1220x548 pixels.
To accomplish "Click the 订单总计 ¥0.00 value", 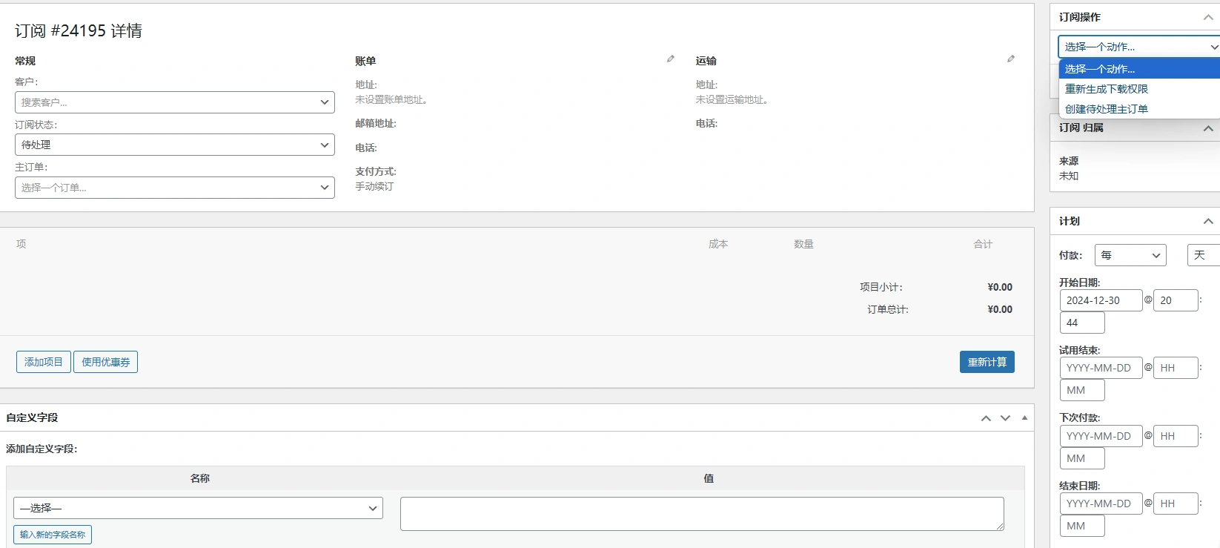I will coord(1000,309).
